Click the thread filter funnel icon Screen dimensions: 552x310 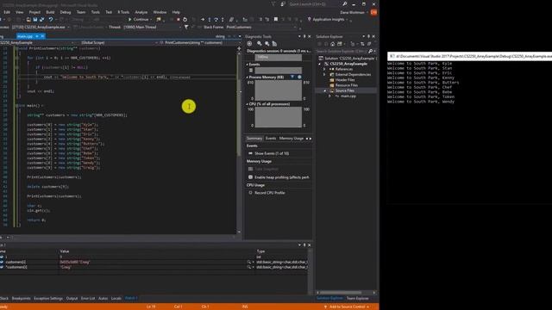tap(186, 27)
